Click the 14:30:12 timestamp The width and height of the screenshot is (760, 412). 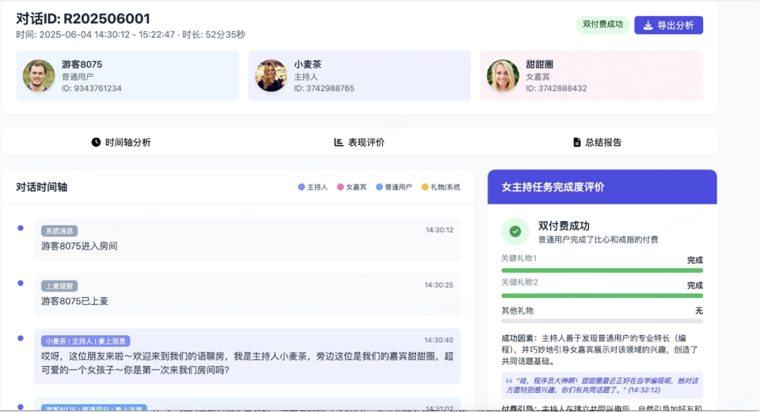439,230
